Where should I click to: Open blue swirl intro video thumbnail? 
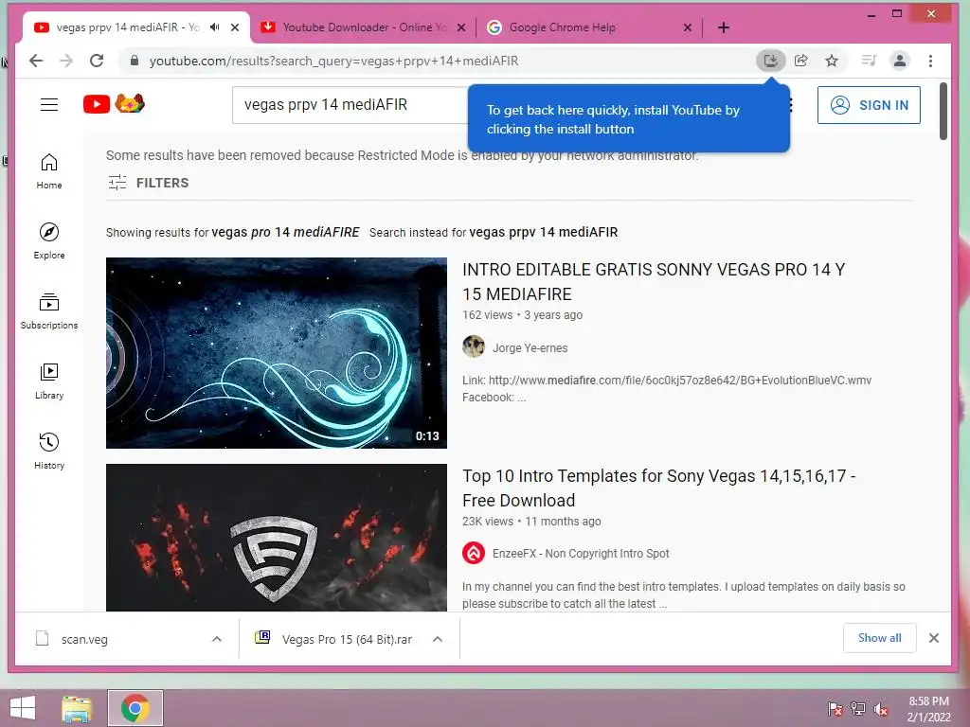tap(277, 353)
